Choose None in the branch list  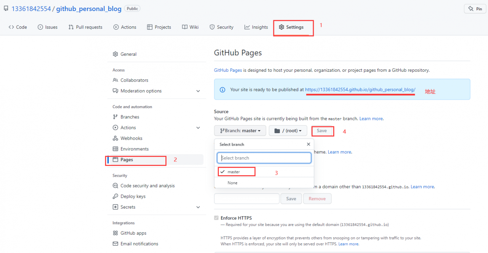pyautogui.click(x=264, y=183)
